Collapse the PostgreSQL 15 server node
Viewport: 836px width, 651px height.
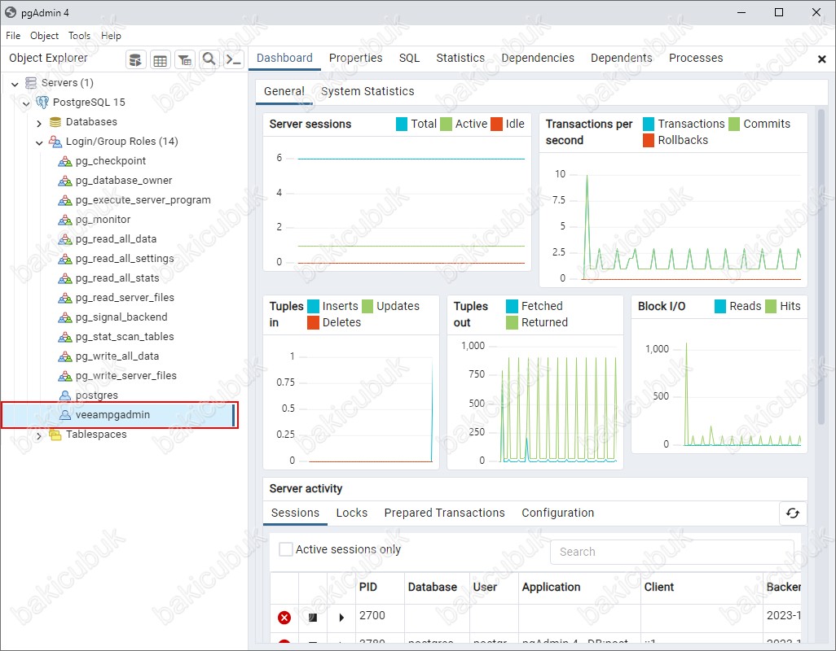click(26, 103)
